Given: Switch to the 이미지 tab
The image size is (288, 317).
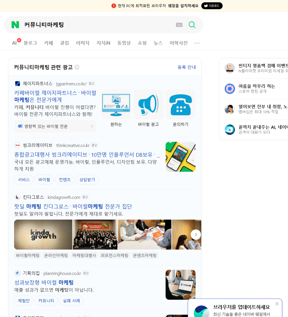Looking at the screenshot, I should click(83, 43).
